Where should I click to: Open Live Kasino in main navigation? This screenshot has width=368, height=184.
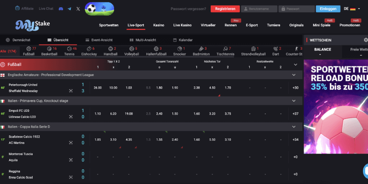click(182, 25)
